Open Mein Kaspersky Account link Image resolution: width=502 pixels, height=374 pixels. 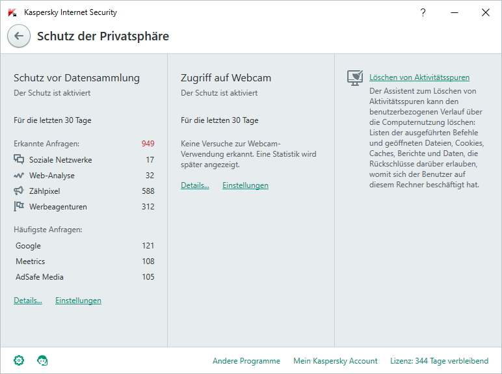click(x=335, y=361)
